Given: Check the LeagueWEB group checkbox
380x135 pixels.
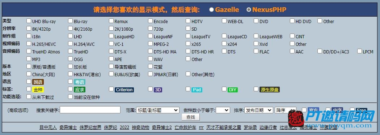Looking at the screenshot, I should click(x=256, y=36).
